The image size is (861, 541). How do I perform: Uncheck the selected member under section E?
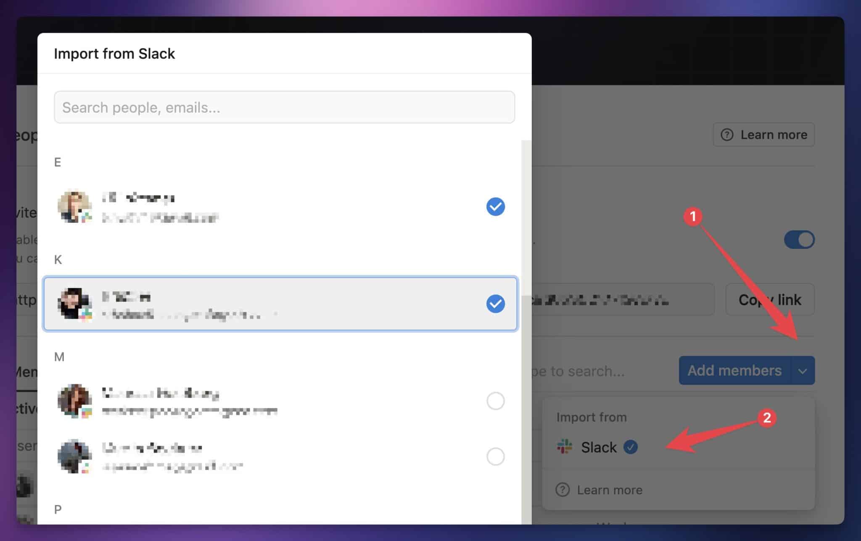pyautogui.click(x=495, y=206)
